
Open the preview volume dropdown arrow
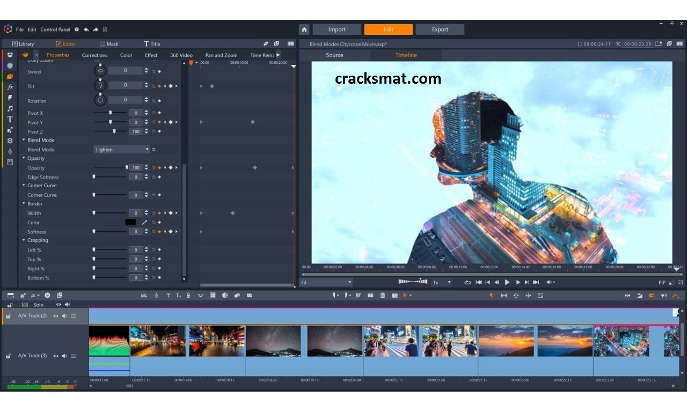(554, 282)
